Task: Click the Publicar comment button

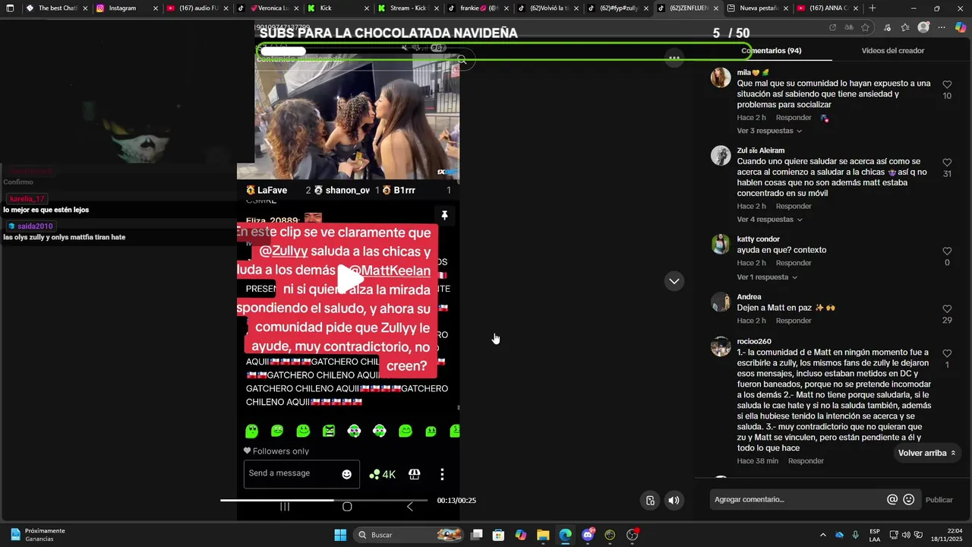Action: coord(939,500)
